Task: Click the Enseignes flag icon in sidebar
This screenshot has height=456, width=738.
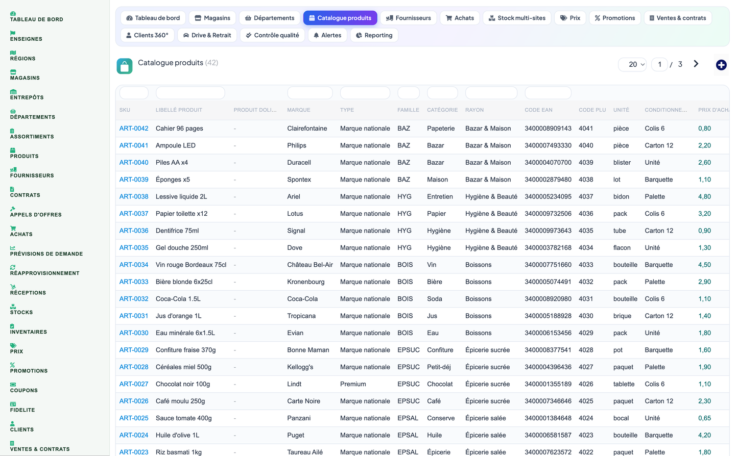Action: click(13, 33)
